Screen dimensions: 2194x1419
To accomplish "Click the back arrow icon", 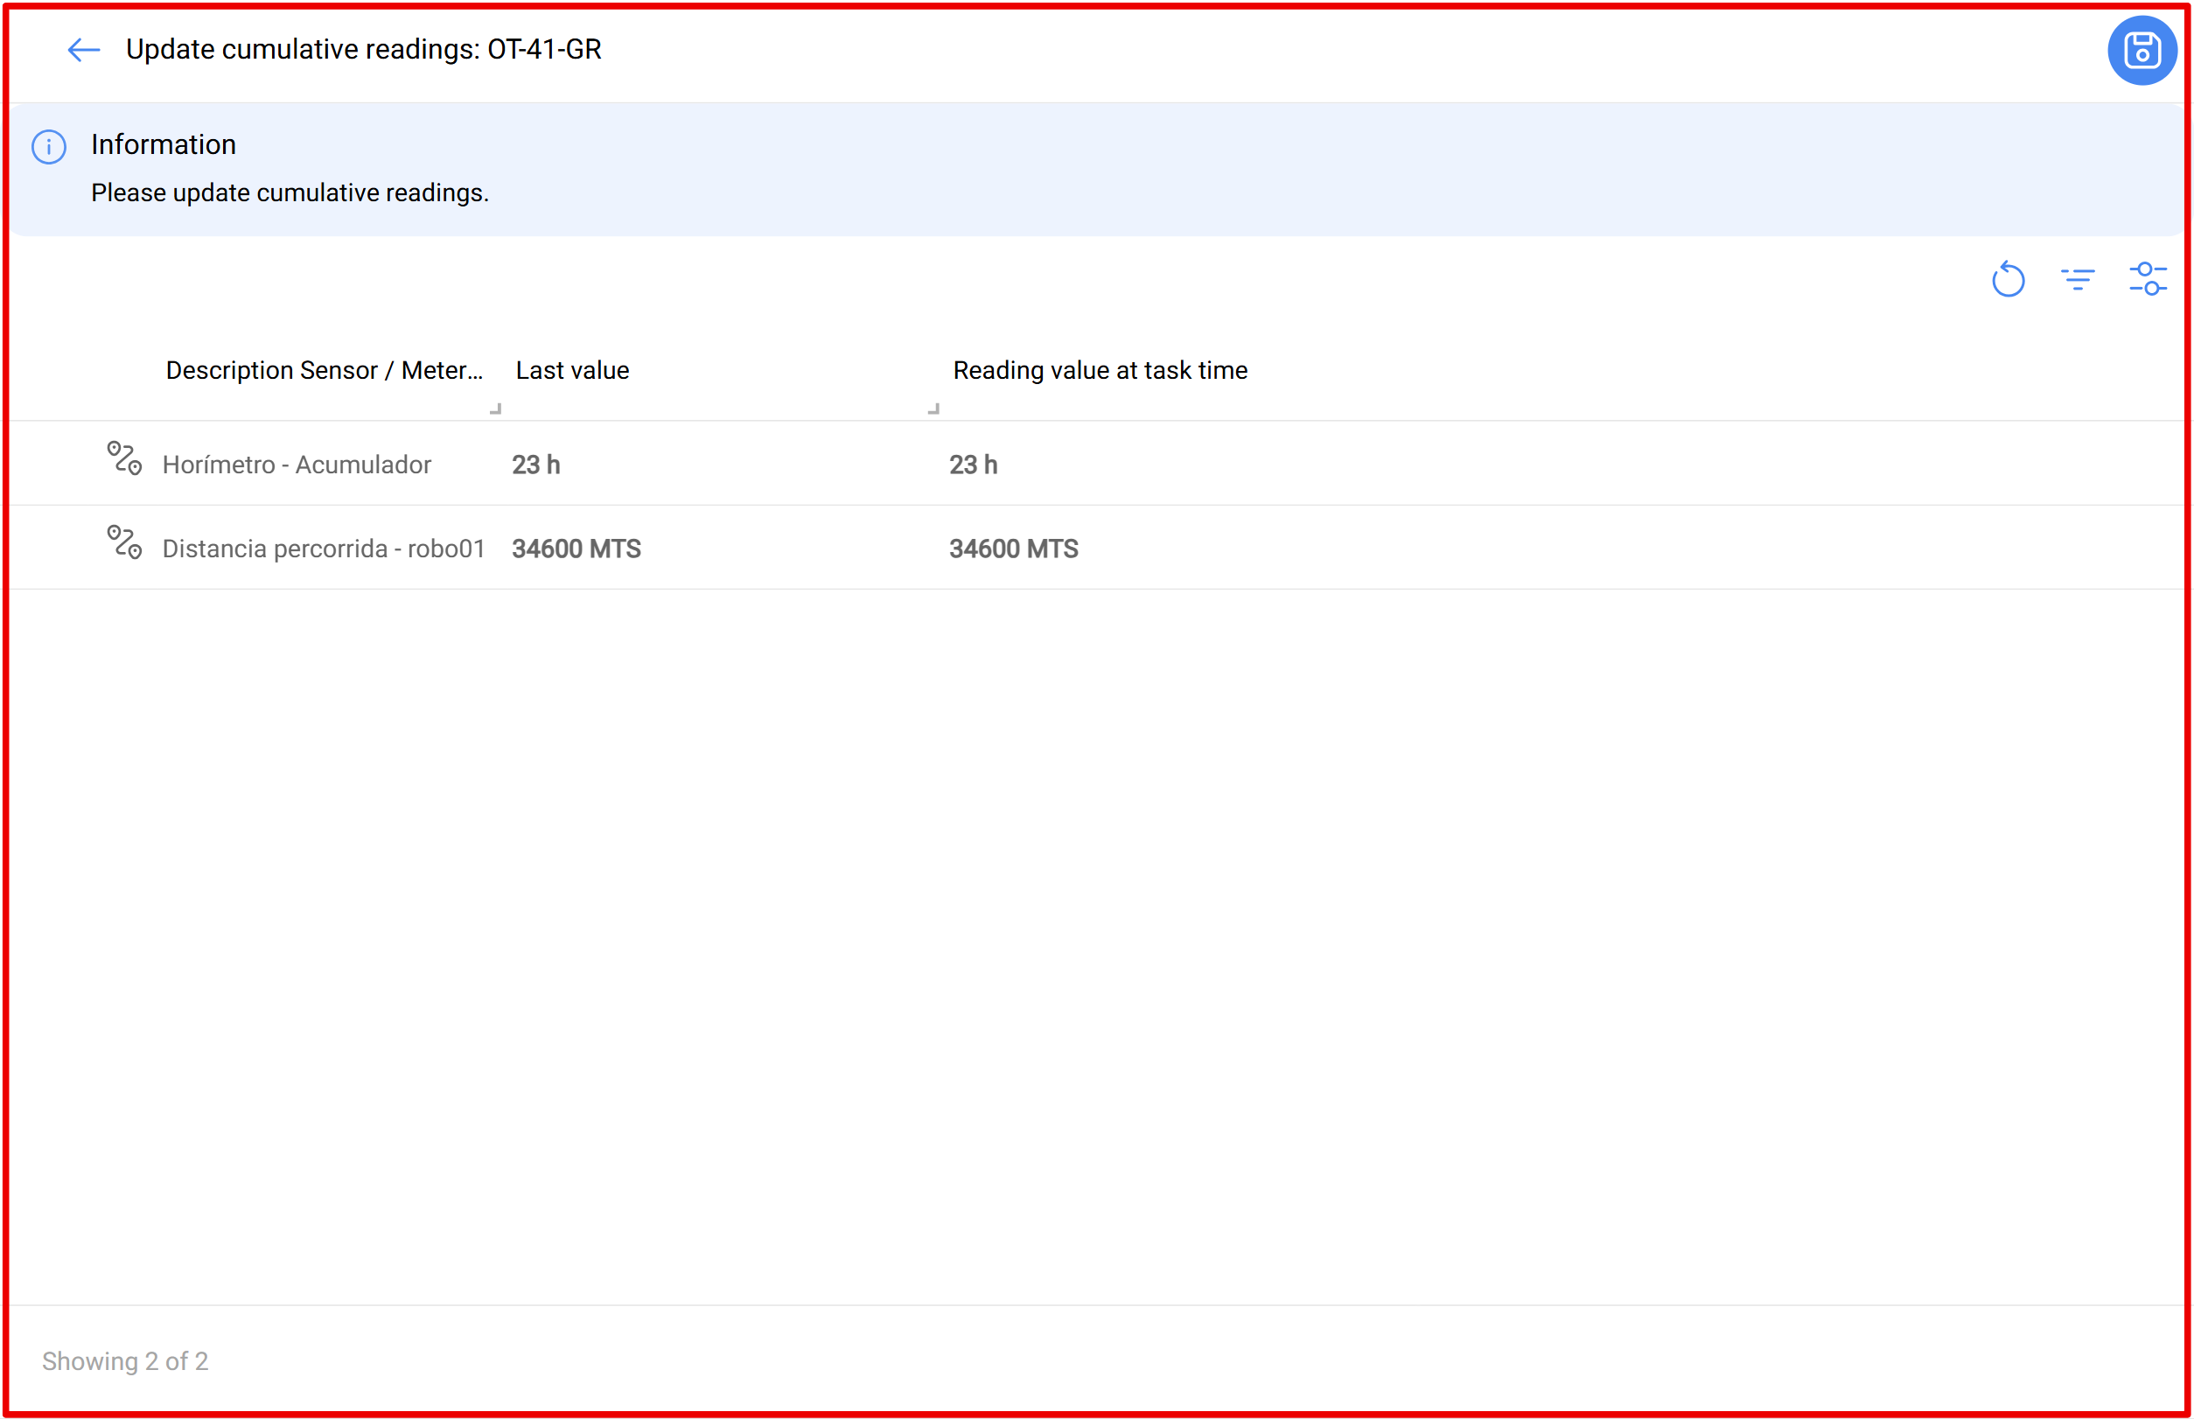I will click(83, 50).
